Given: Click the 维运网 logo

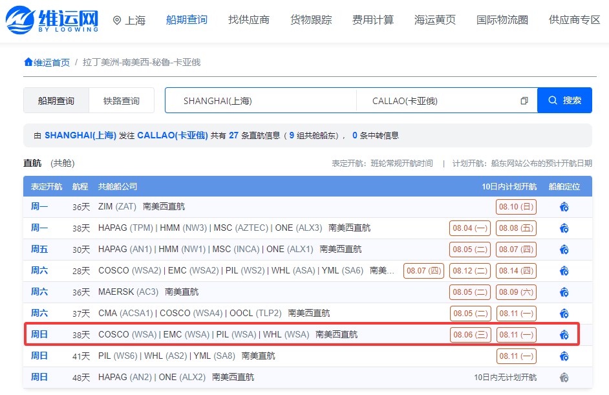Looking at the screenshot, I should pyautogui.click(x=52, y=19).
